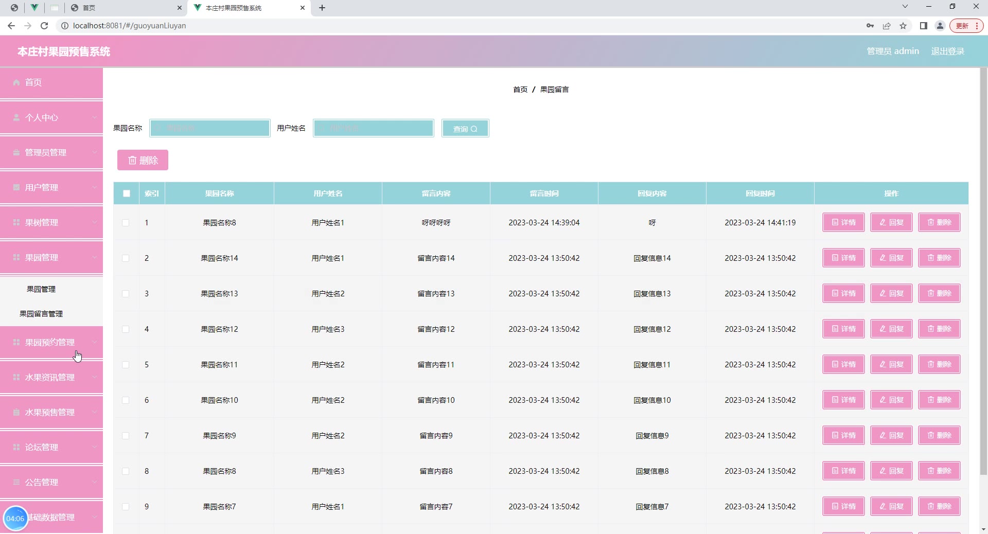Toggle the browser side panel icon
The width and height of the screenshot is (988, 534).
pos(924,26)
